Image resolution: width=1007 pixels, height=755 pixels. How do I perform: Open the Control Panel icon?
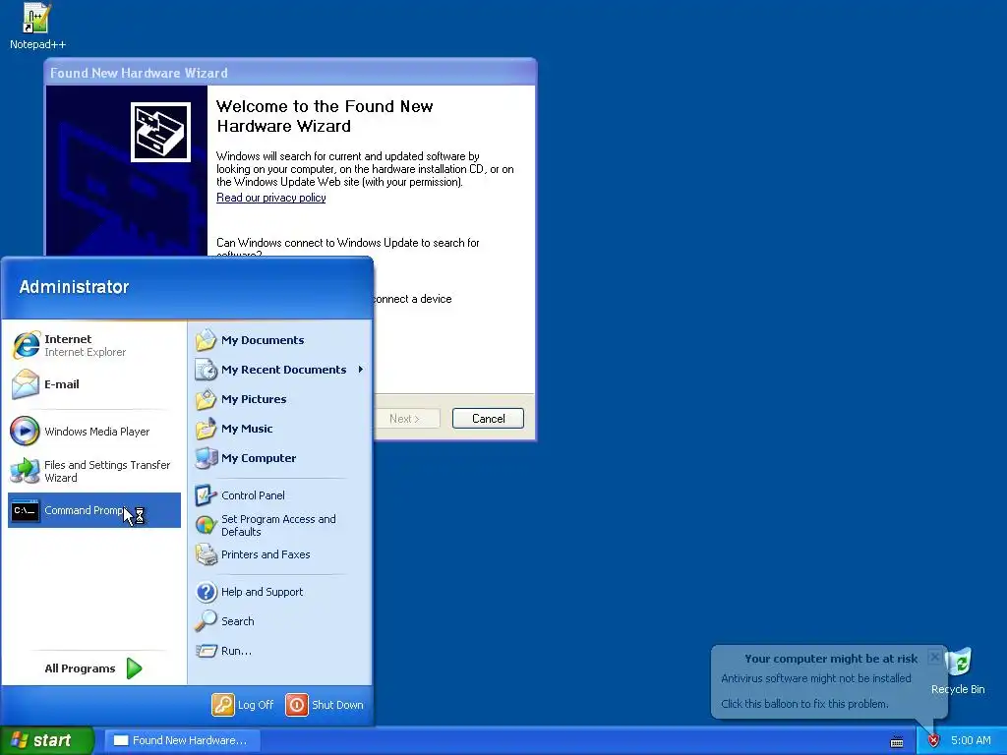tap(207, 495)
